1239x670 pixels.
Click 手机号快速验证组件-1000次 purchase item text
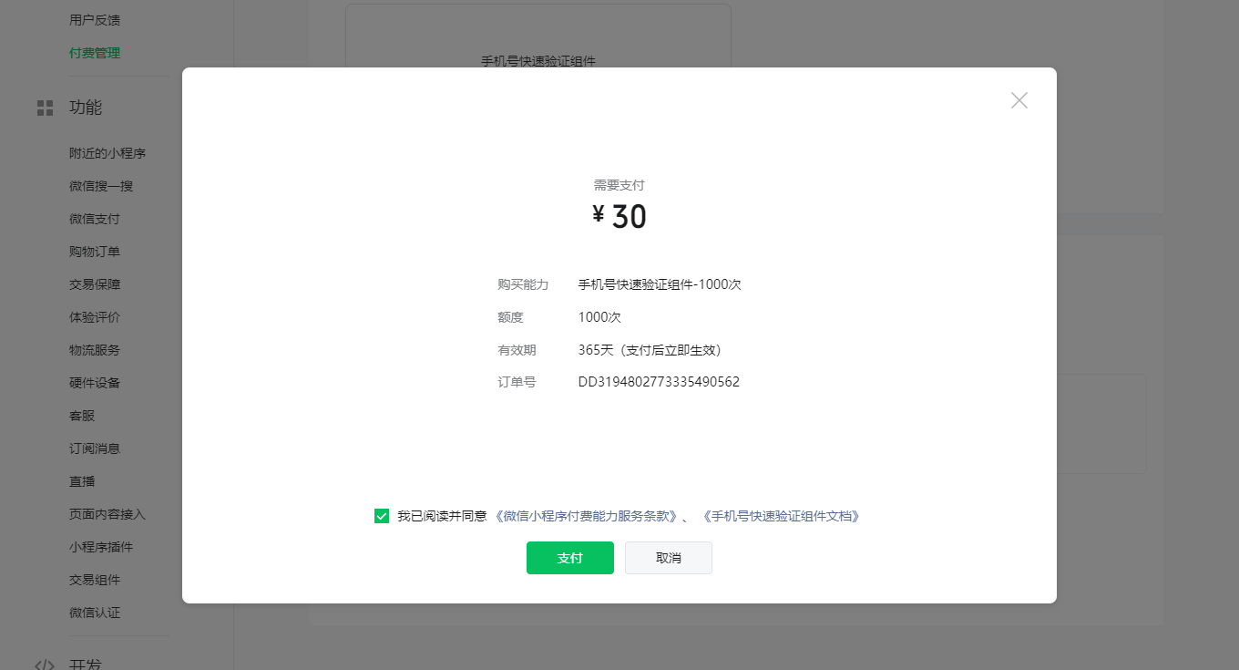click(660, 284)
